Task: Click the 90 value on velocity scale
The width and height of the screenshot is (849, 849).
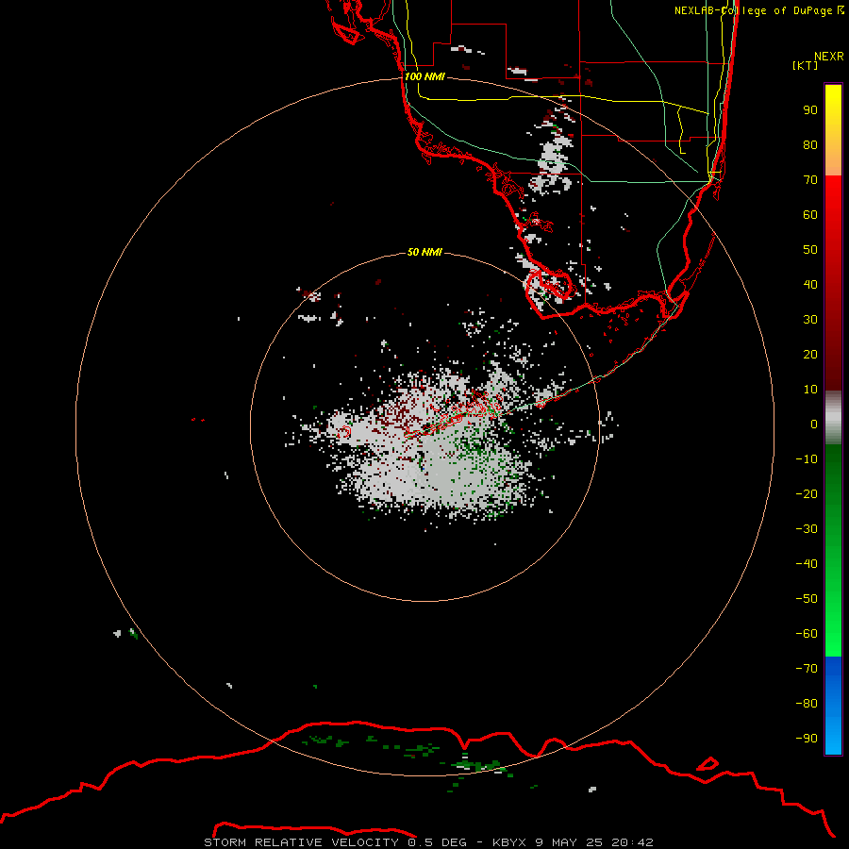Action: pos(810,110)
